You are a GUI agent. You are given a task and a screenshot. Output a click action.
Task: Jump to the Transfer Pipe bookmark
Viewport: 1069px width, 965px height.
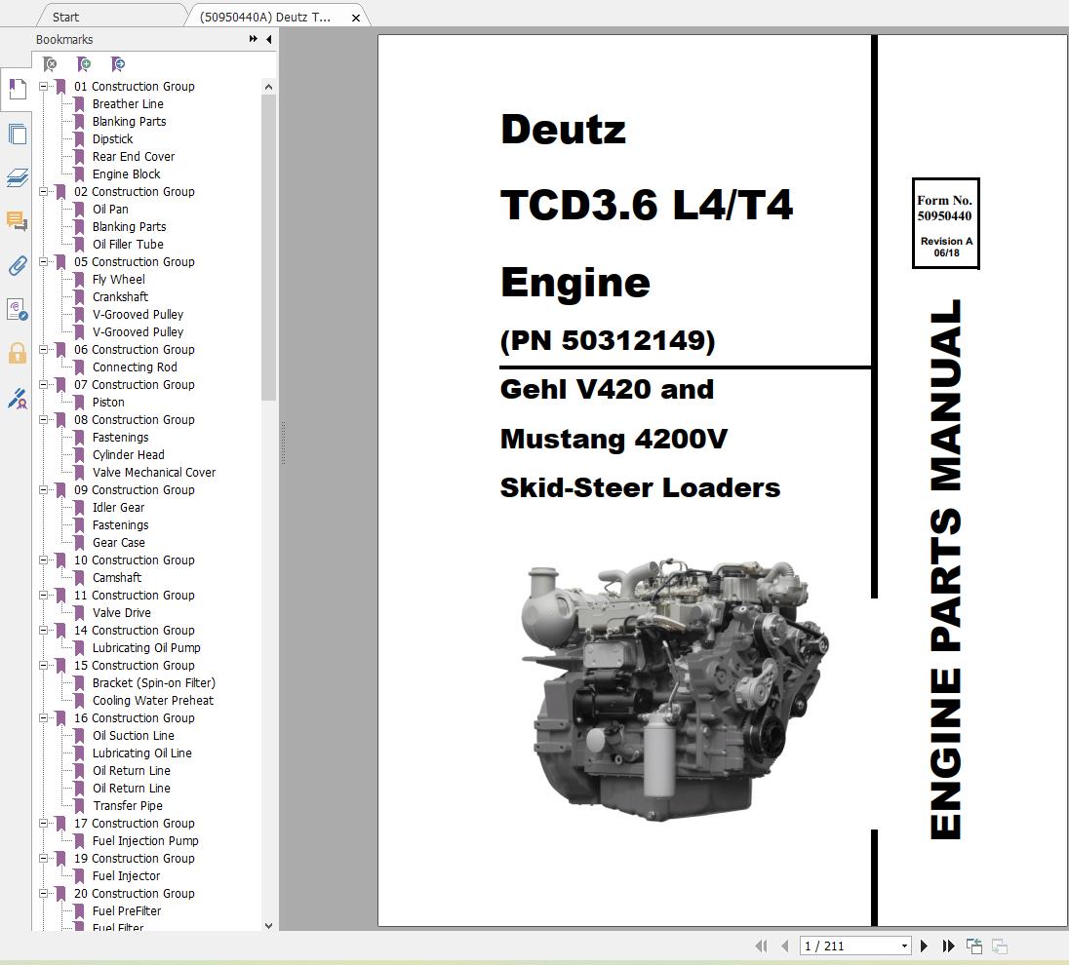[128, 805]
